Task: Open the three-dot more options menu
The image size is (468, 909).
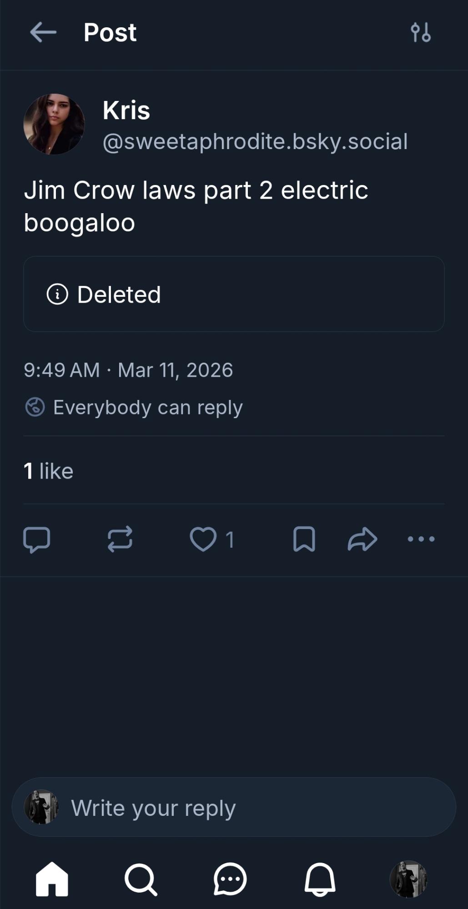Action: (x=421, y=539)
